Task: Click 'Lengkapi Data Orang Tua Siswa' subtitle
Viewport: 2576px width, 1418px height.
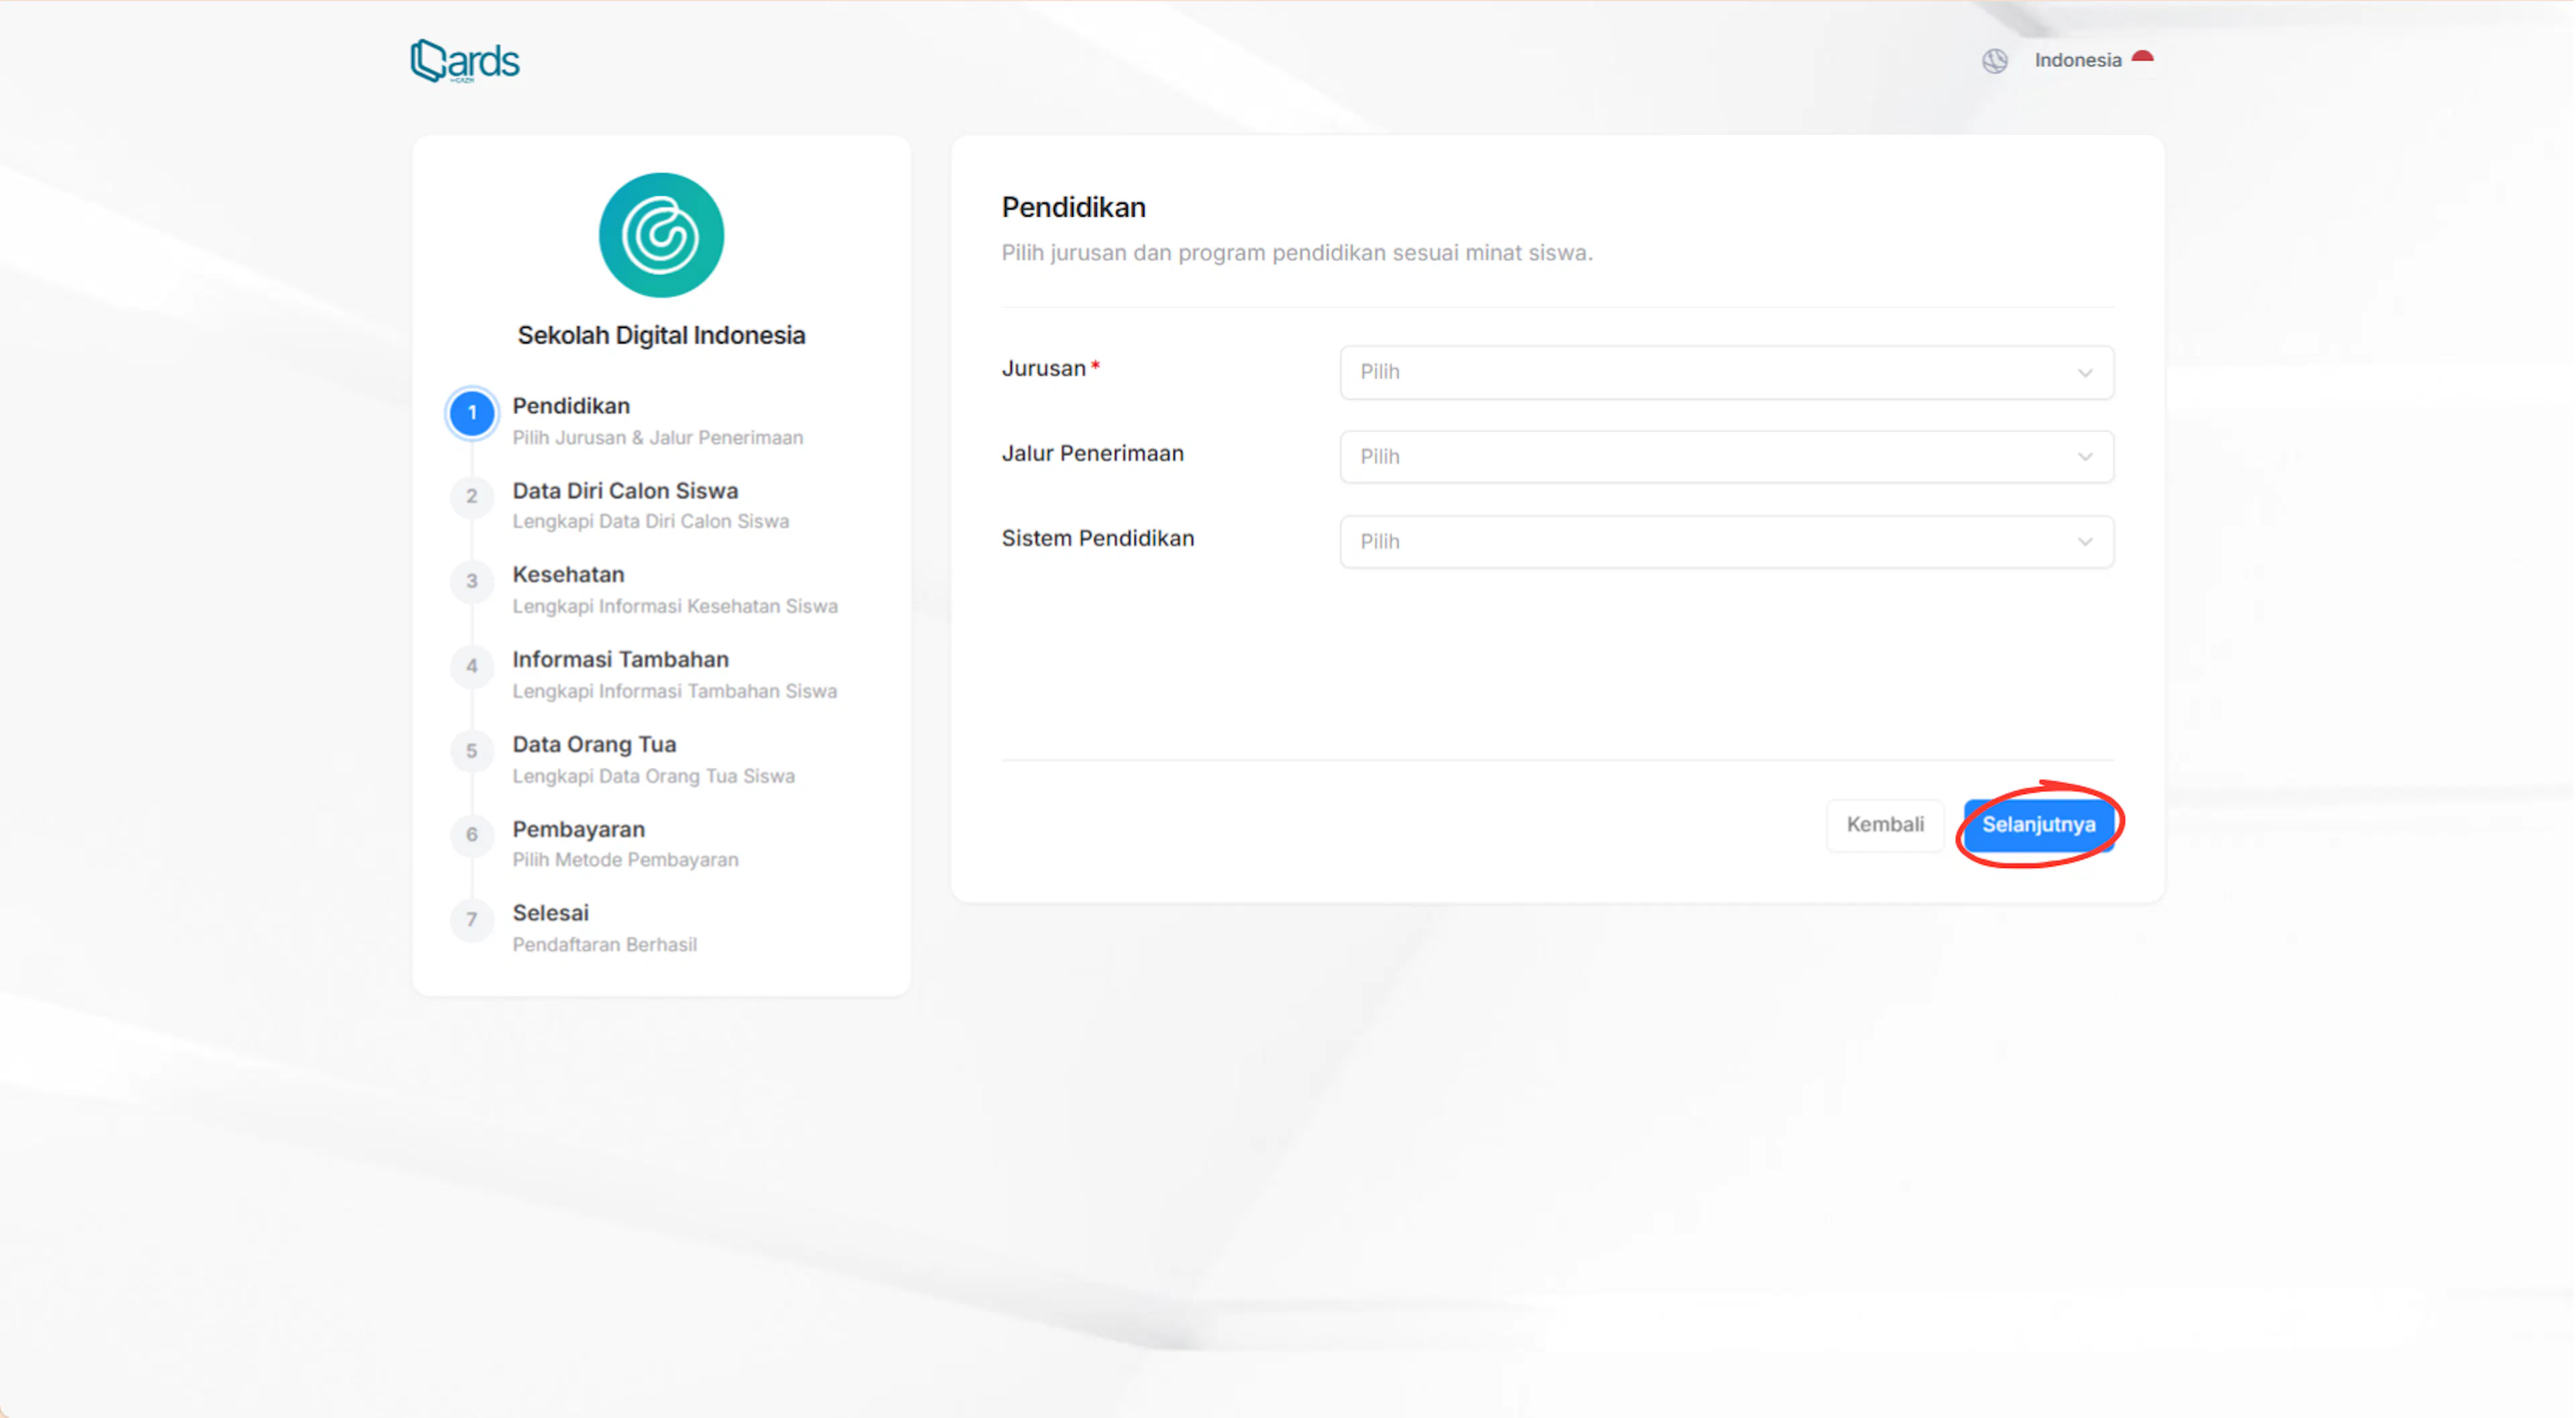Action: coord(654,777)
